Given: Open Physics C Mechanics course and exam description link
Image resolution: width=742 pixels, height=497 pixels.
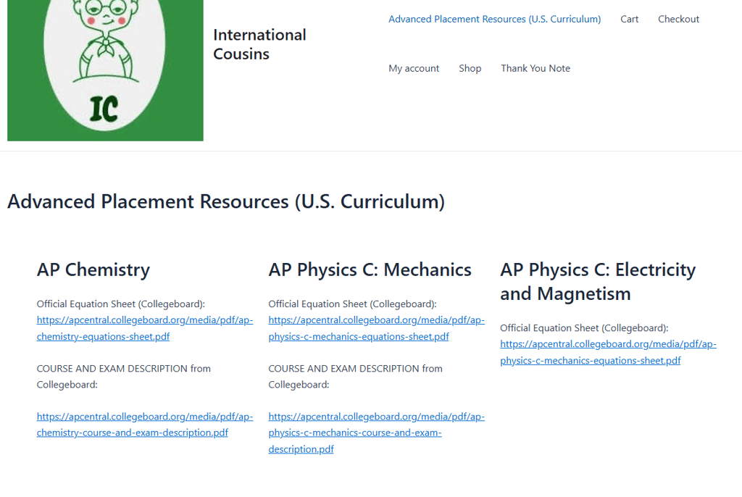Looking at the screenshot, I should (377, 433).
